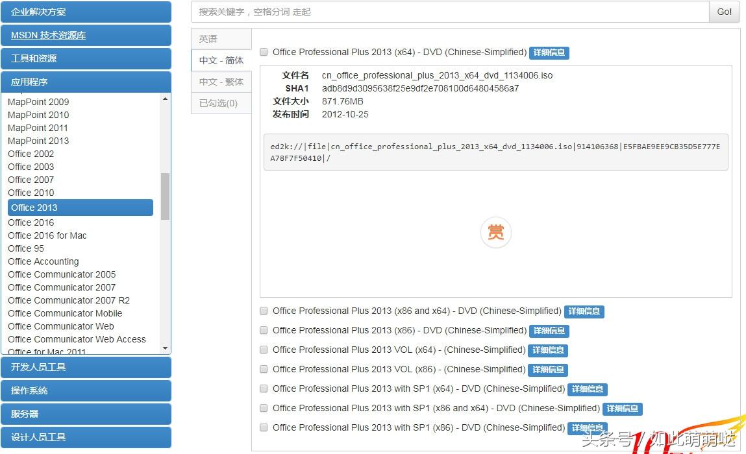Select Office 2010 in the list
The width and height of the screenshot is (746, 454).
(31, 193)
